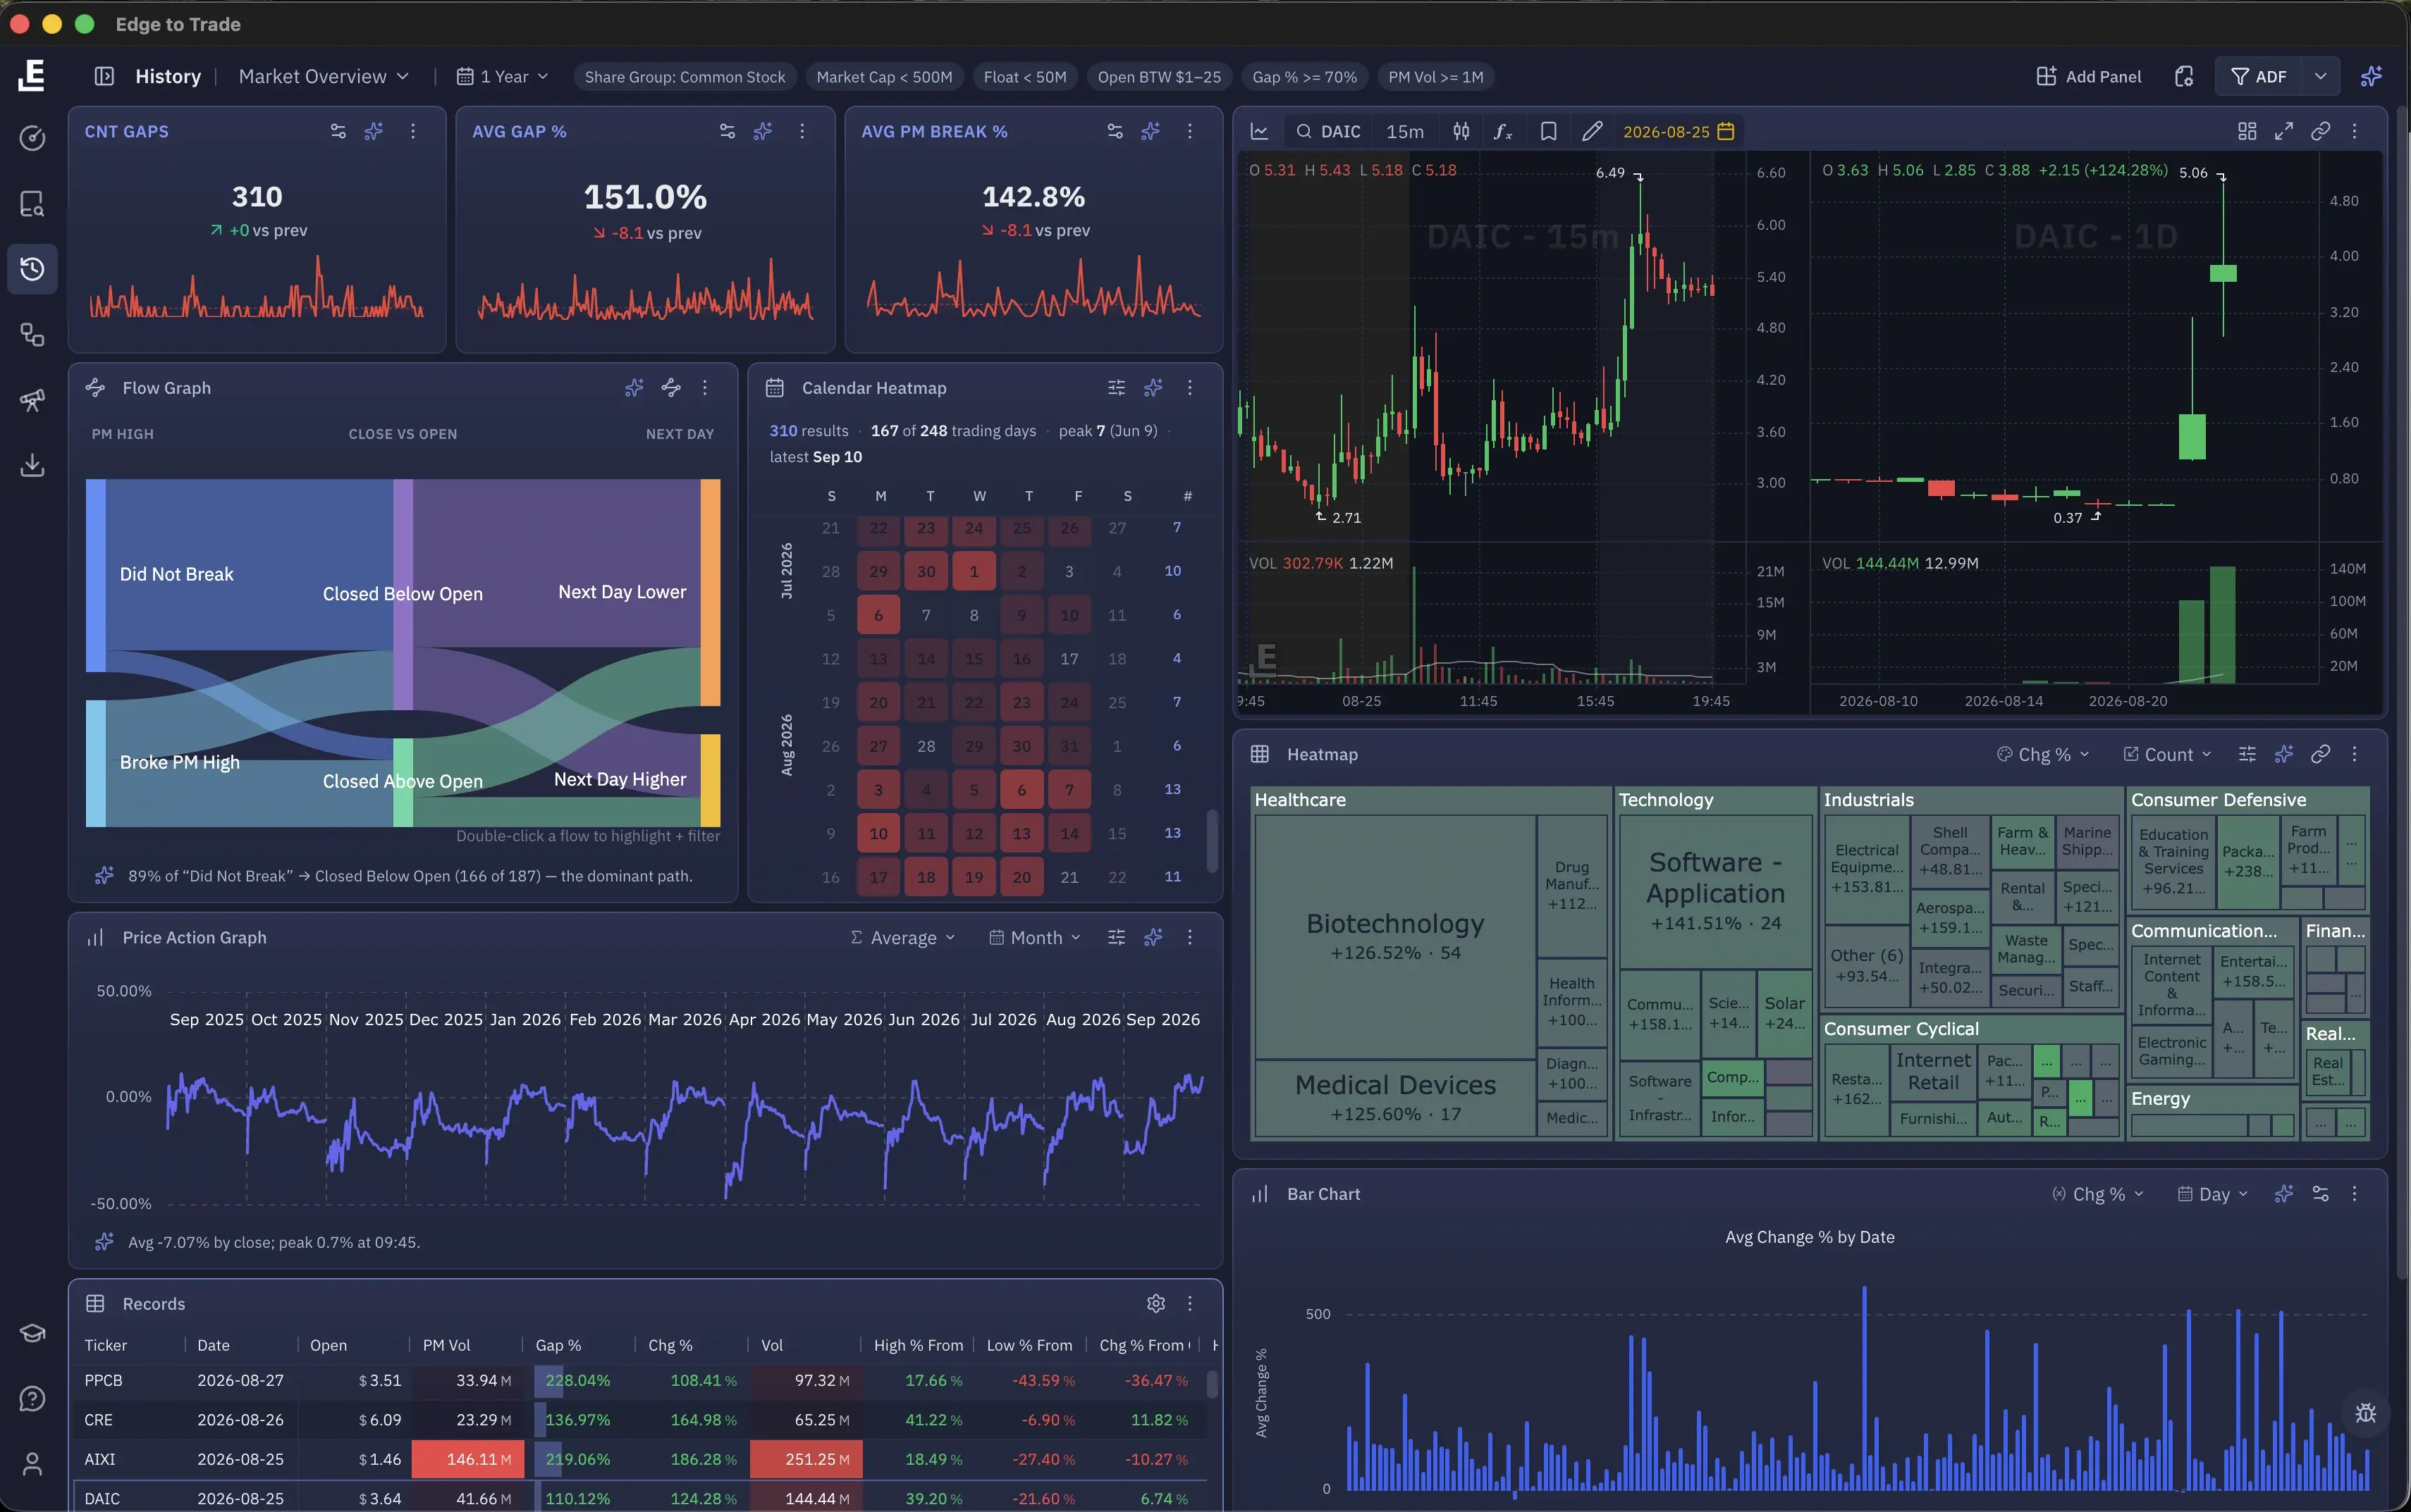Click the Add Panel button
Screen dimensions: 2411x1512
pos(2089,77)
